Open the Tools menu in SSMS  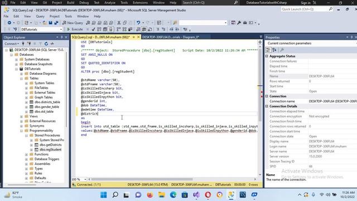68,16
